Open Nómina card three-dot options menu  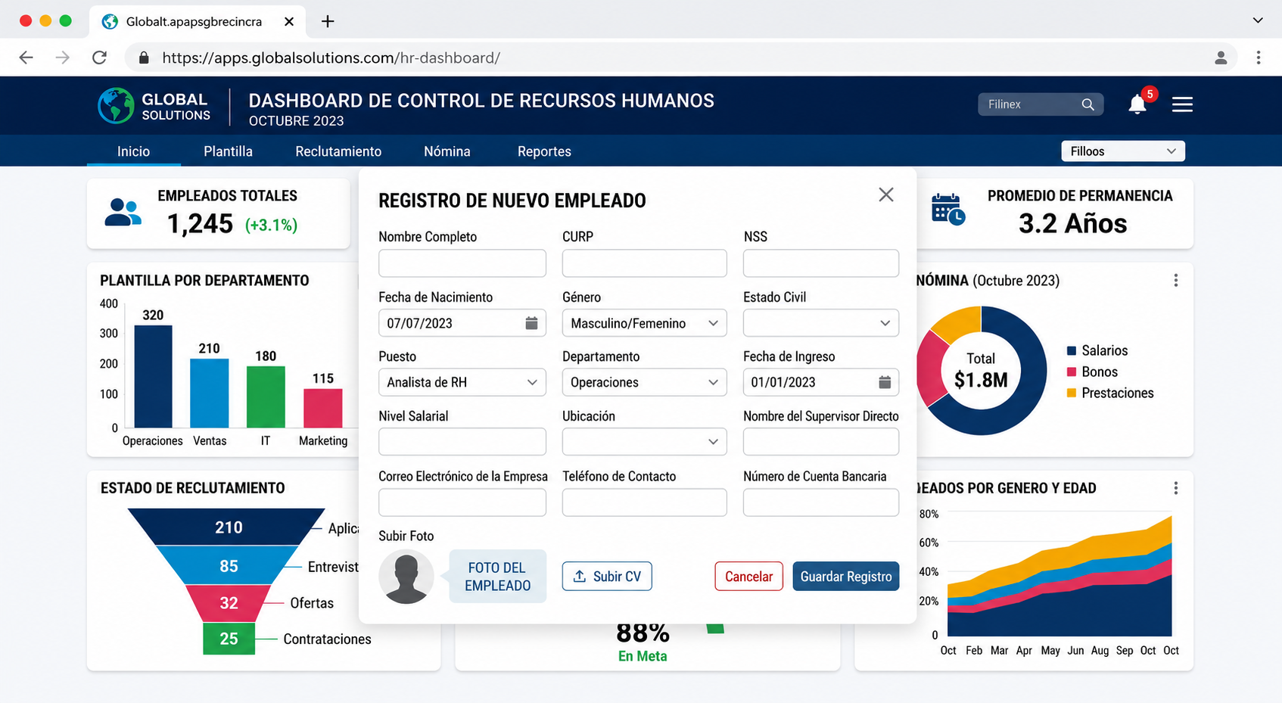pyautogui.click(x=1175, y=281)
